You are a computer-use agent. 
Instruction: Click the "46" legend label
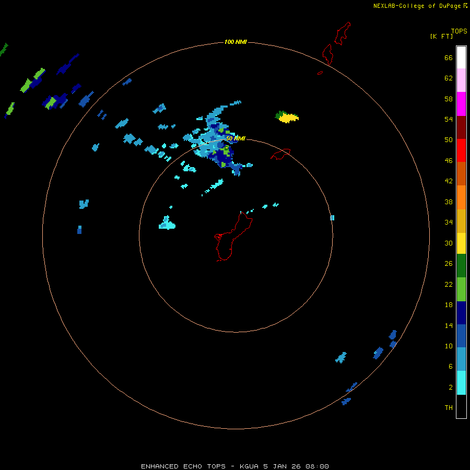point(449,161)
